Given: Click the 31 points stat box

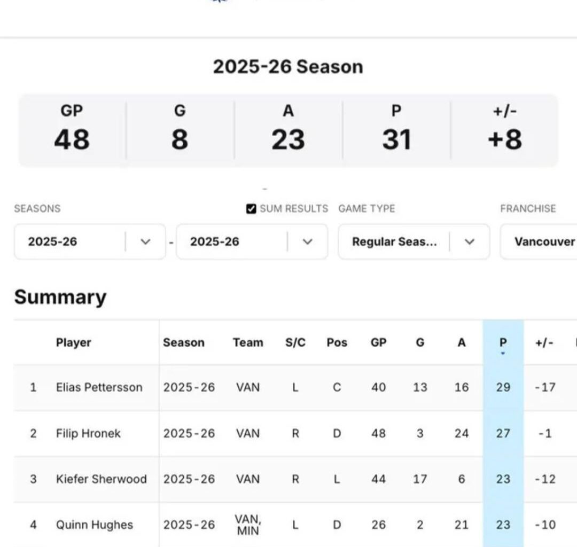Looking at the screenshot, I should tap(396, 130).
